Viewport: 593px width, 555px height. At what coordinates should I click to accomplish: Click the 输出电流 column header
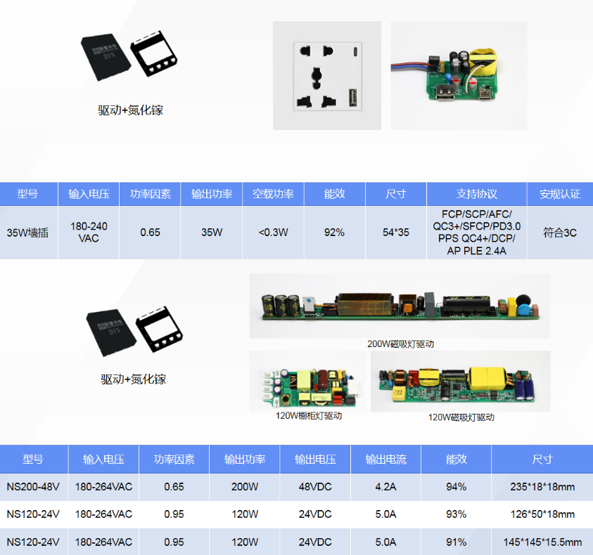385,459
